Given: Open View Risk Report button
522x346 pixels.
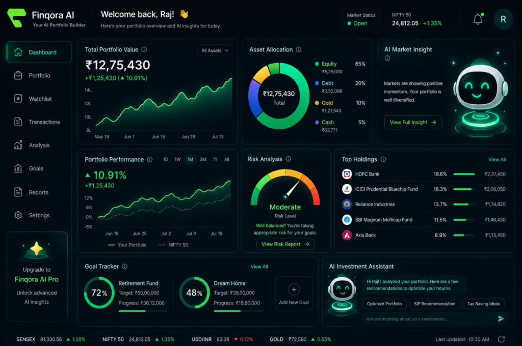Looking at the screenshot, I should point(285,244).
